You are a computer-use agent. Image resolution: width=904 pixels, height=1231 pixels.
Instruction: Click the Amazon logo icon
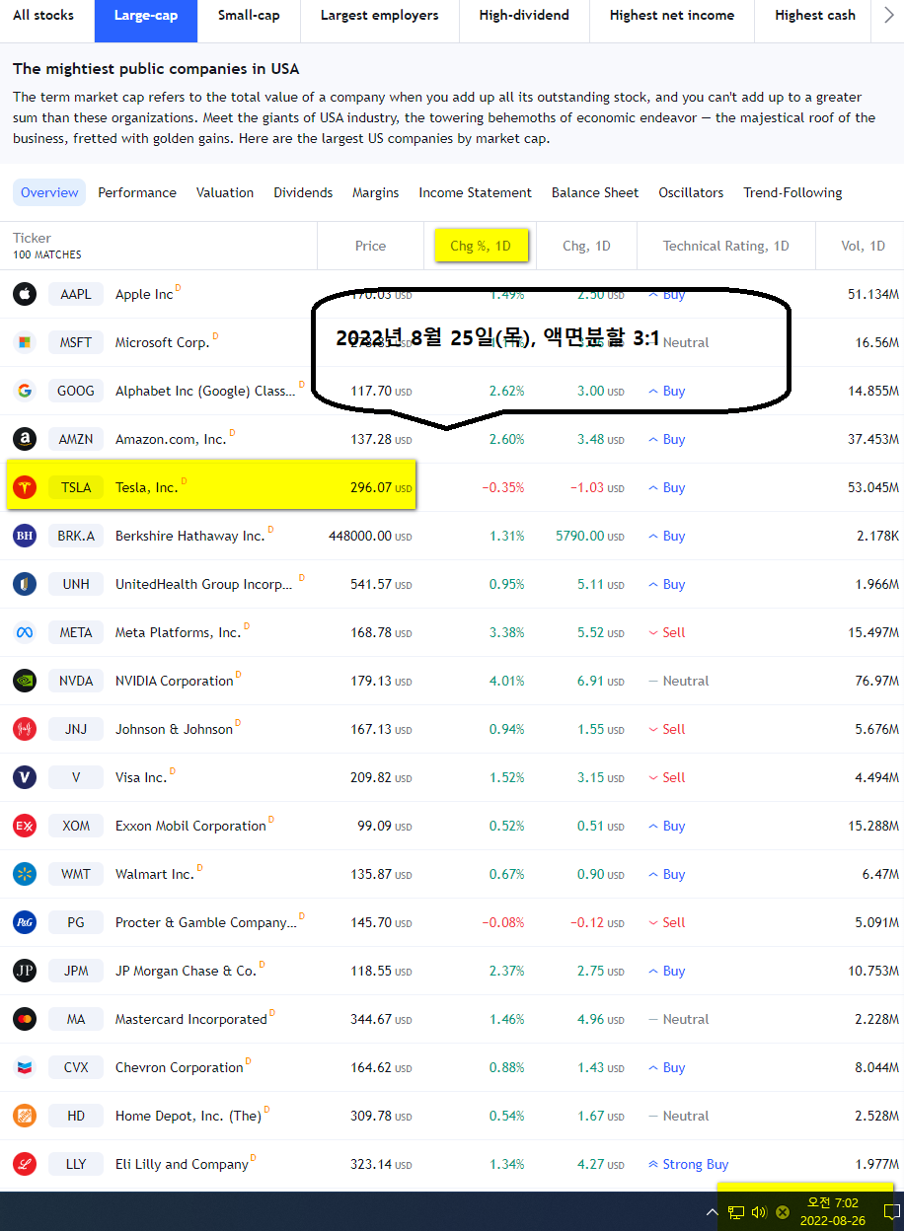(x=25, y=439)
